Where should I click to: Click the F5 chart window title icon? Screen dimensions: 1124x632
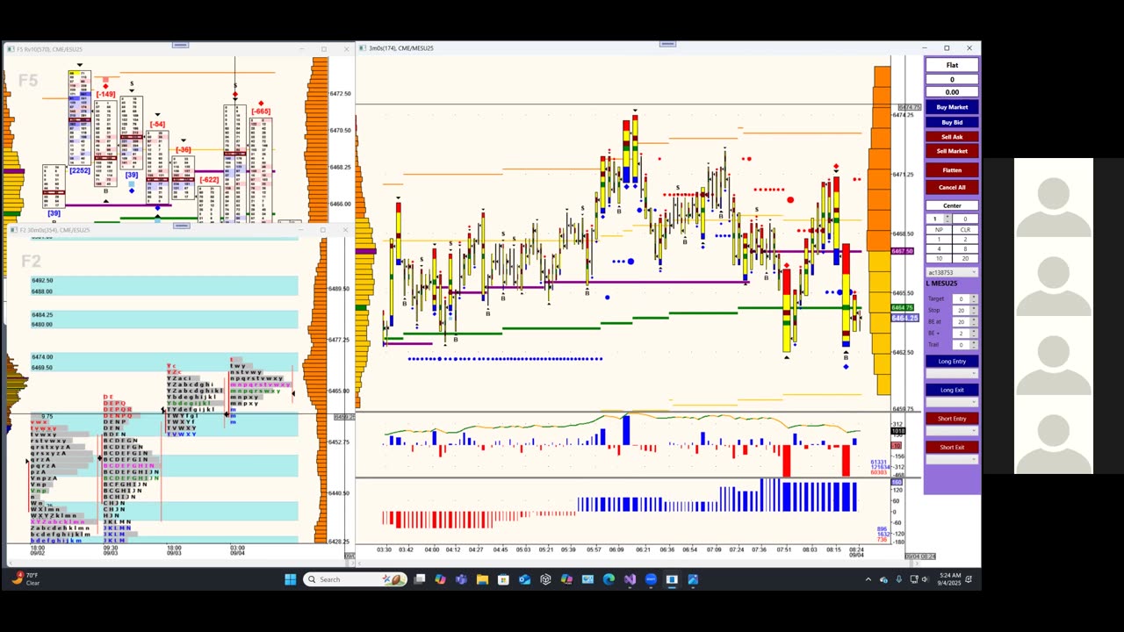click(x=11, y=49)
